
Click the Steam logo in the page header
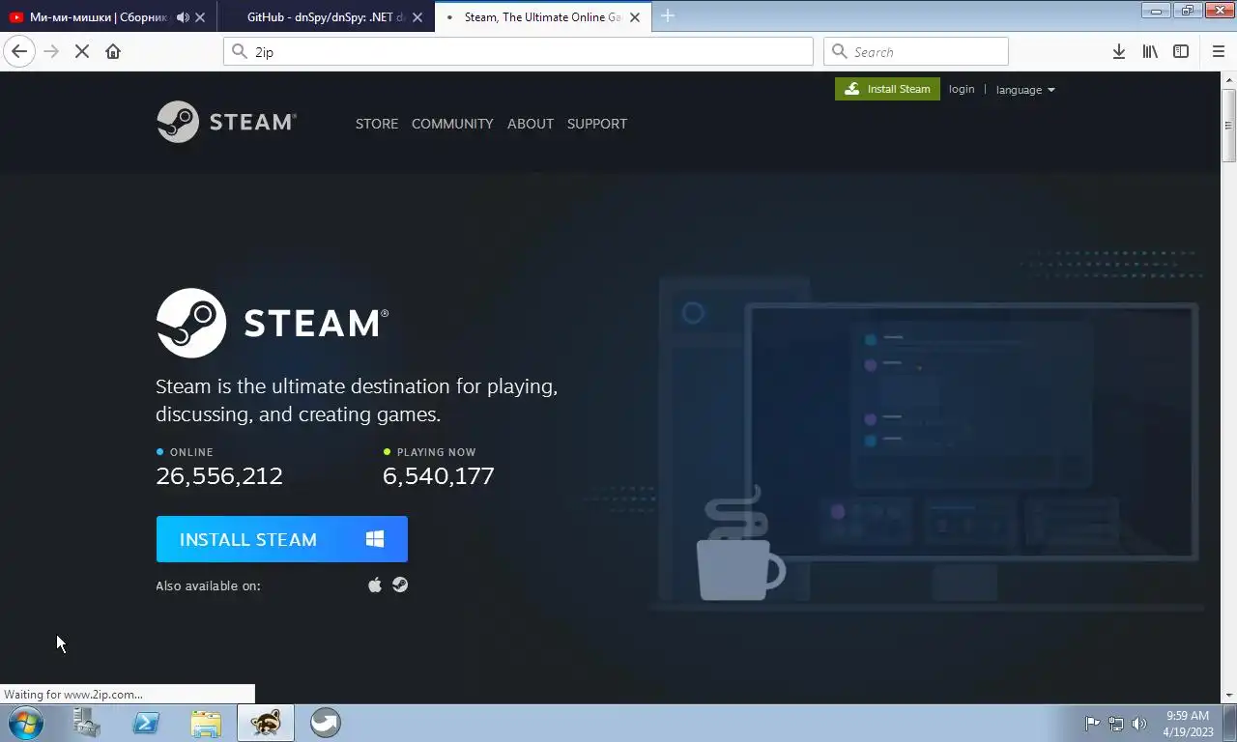point(226,122)
